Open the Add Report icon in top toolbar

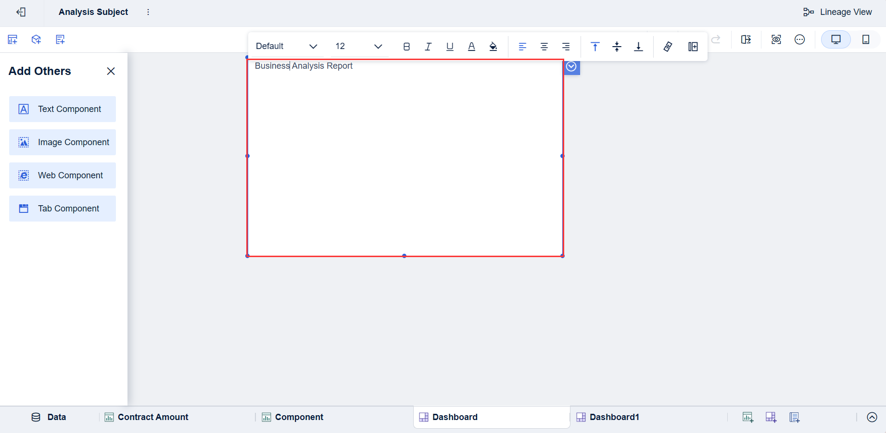pos(60,39)
